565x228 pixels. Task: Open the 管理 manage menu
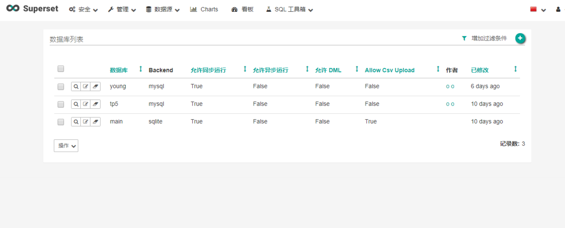click(x=122, y=10)
